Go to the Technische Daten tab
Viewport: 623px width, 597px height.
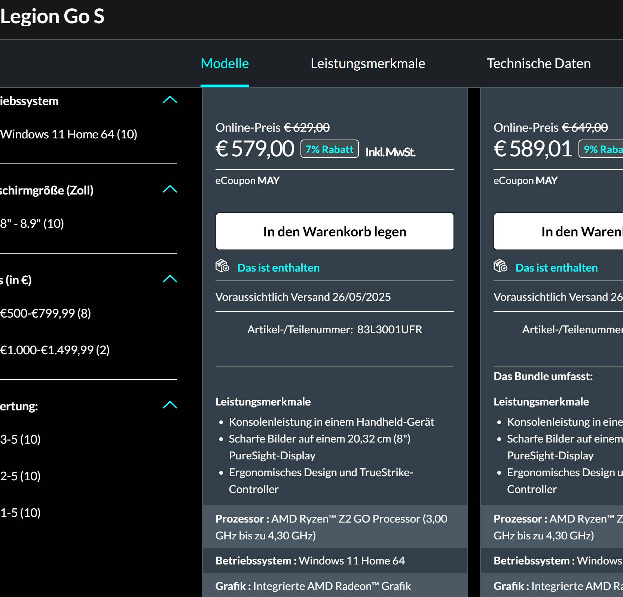tap(538, 64)
